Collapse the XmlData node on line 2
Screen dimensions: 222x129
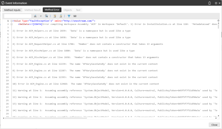pos(12,24)
